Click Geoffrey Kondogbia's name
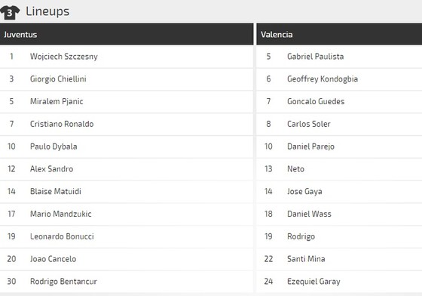The height and width of the screenshot is (296, 422). 323,79
